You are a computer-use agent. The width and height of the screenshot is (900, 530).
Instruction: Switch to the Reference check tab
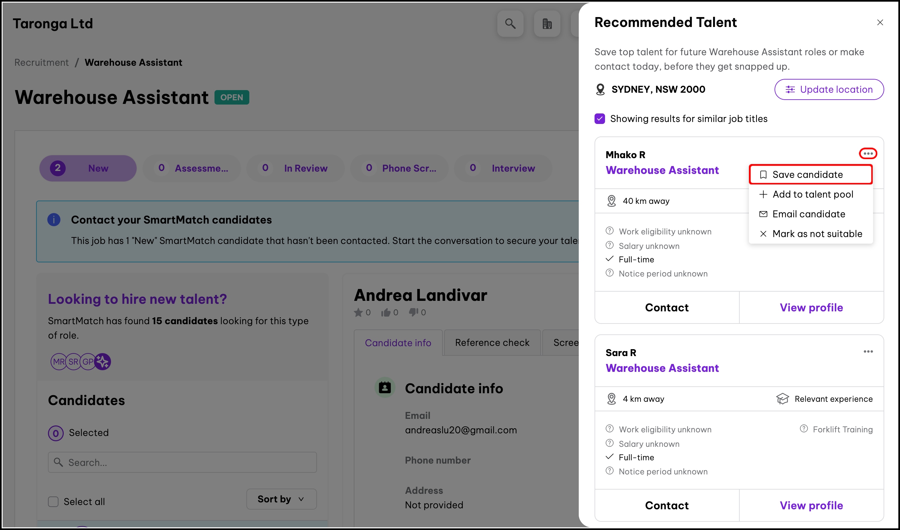click(492, 342)
